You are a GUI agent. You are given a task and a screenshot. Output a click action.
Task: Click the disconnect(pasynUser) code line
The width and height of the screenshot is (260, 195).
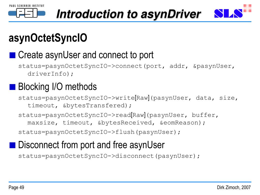[x=109, y=156]
